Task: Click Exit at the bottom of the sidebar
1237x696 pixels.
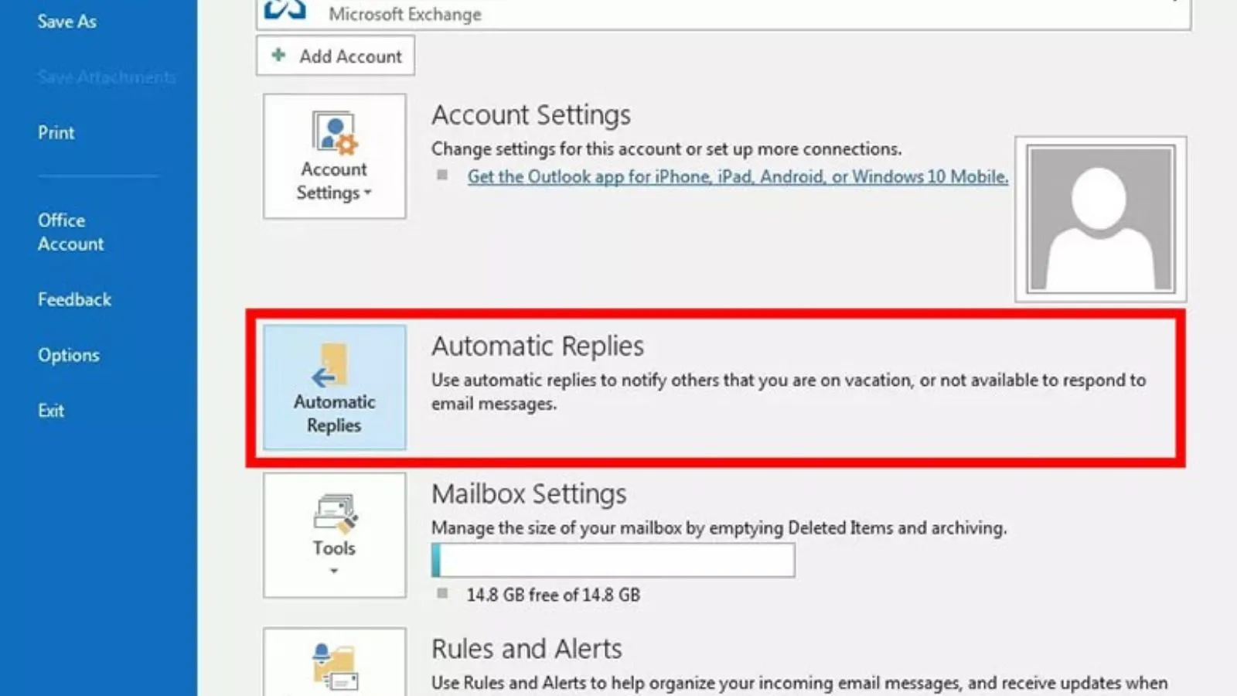Action: (50, 411)
